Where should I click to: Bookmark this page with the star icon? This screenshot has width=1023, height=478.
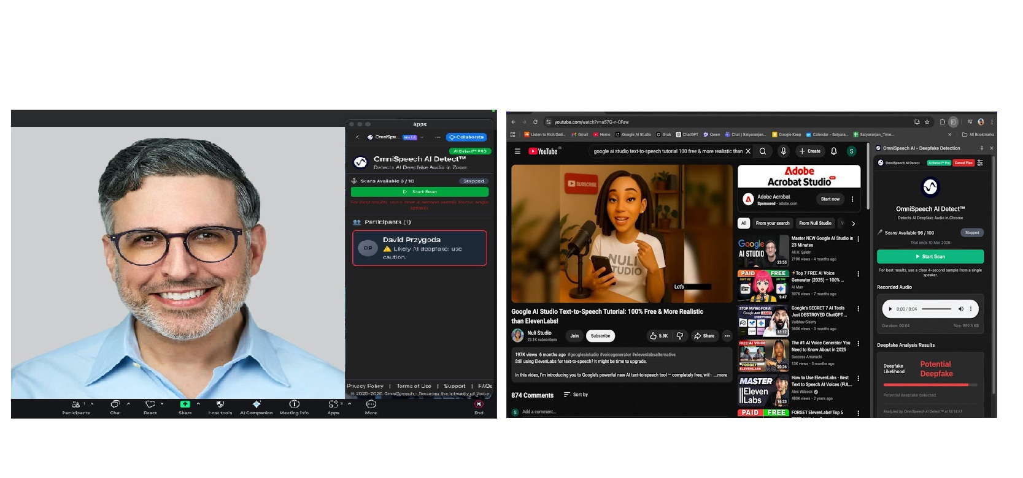[927, 122]
